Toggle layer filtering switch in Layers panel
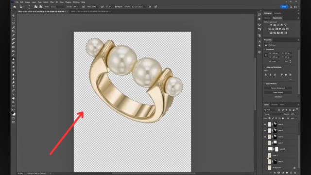The image size is (311, 175). click(297, 109)
